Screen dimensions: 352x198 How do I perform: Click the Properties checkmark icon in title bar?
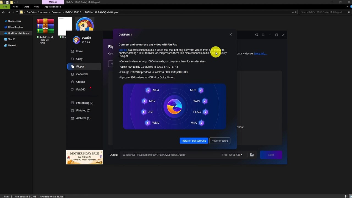tap(7, 2)
